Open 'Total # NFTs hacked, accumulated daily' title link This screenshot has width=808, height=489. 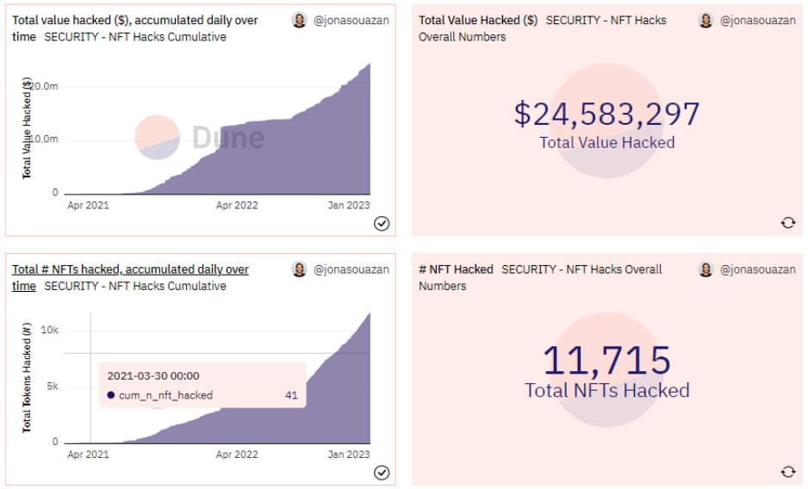pyautogui.click(x=130, y=277)
